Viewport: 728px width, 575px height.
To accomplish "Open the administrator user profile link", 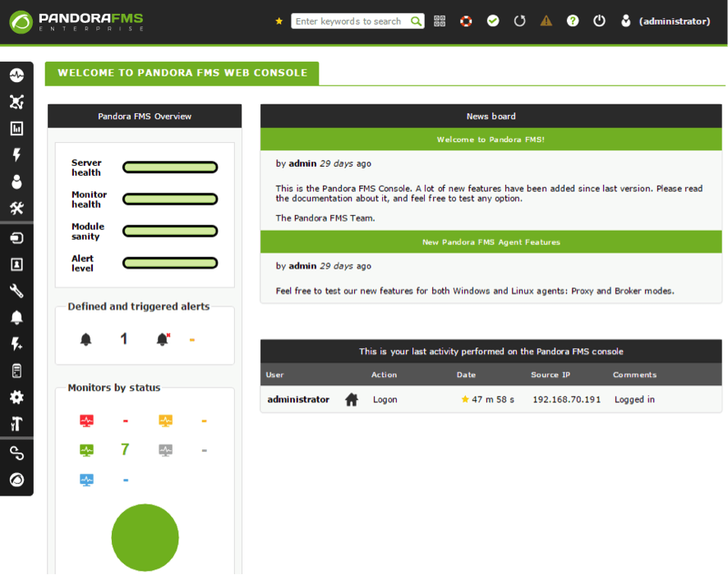I will 666,21.
